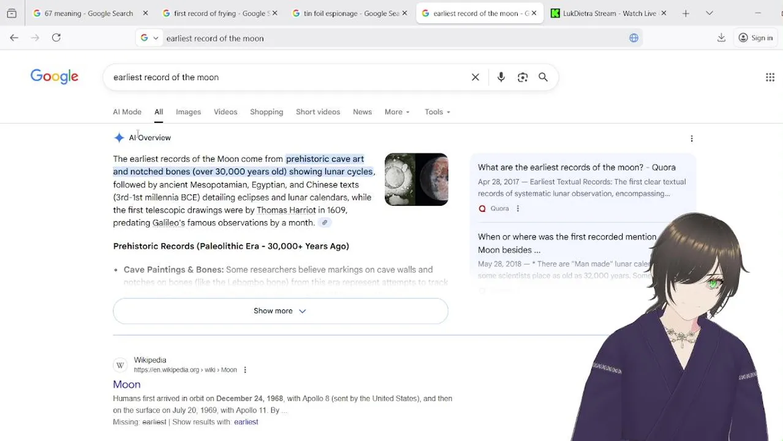This screenshot has width=783, height=441.
Task: Start voice search with microphone icon
Action: pos(501,77)
